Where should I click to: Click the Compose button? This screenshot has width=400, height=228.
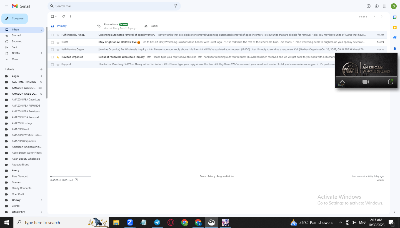pyautogui.click(x=15, y=19)
